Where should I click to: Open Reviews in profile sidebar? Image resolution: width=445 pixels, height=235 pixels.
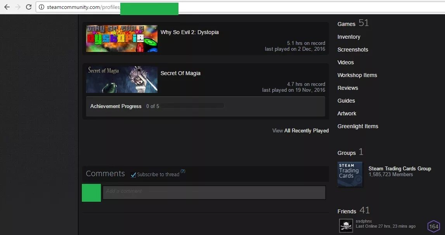pyautogui.click(x=348, y=88)
